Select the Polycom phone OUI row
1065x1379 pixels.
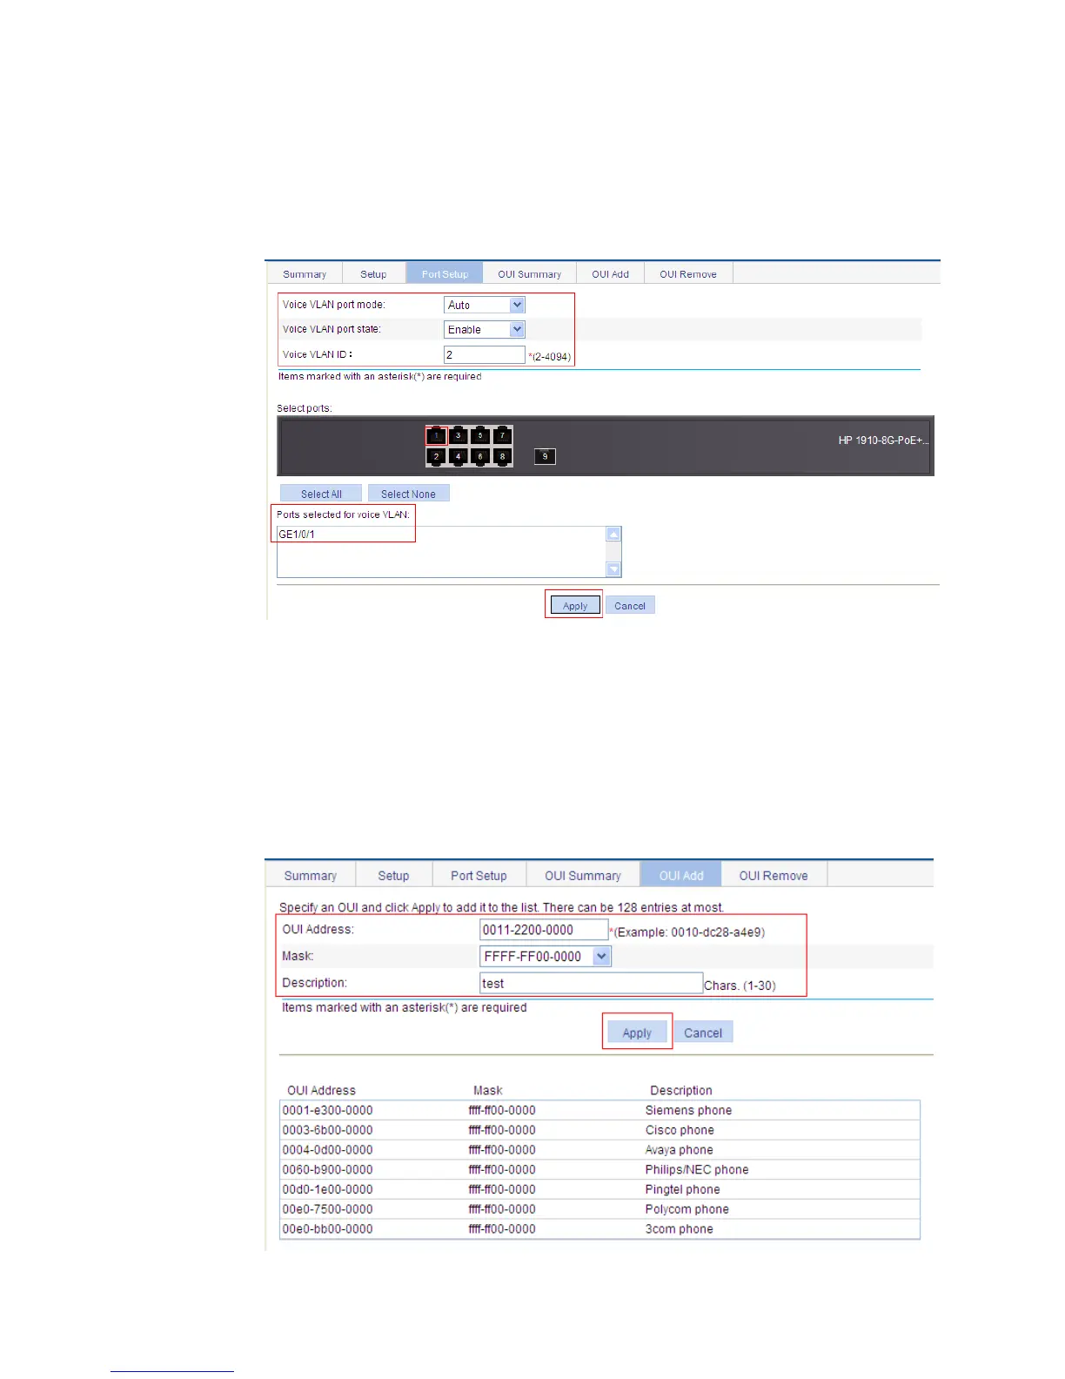[599, 1209]
